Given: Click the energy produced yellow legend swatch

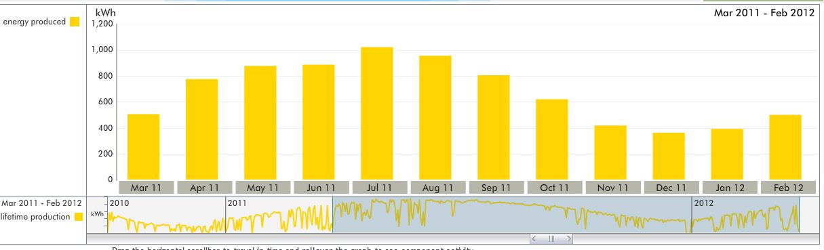Looking at the screenshot, I should (x=75, y=22).
